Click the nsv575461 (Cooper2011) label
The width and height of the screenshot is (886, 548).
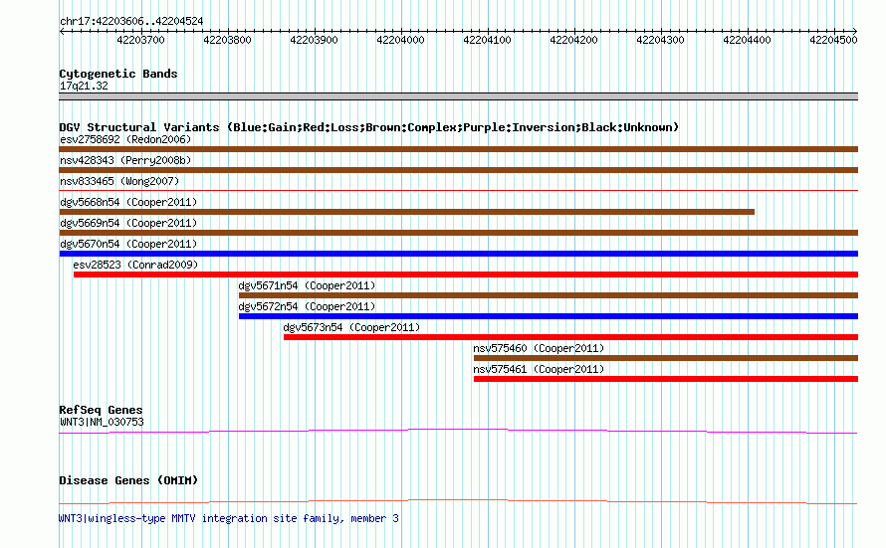pyautogui.click(x=539, y=369)
